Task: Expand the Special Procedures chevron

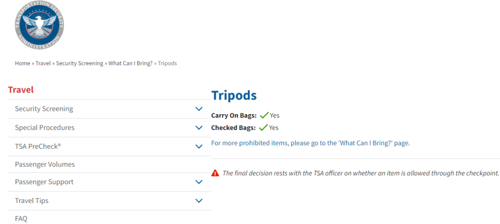Action: [x=199, y=128]
